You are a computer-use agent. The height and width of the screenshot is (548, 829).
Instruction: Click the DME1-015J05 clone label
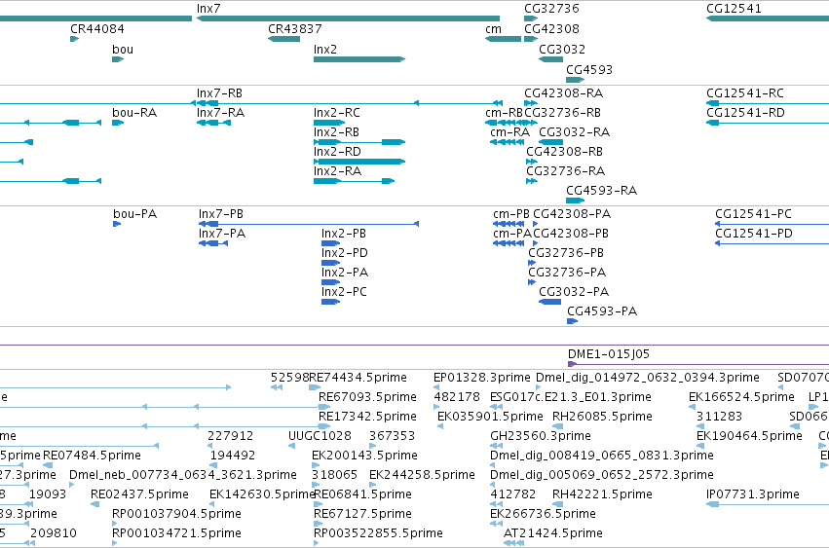click(x=609, y=354)
